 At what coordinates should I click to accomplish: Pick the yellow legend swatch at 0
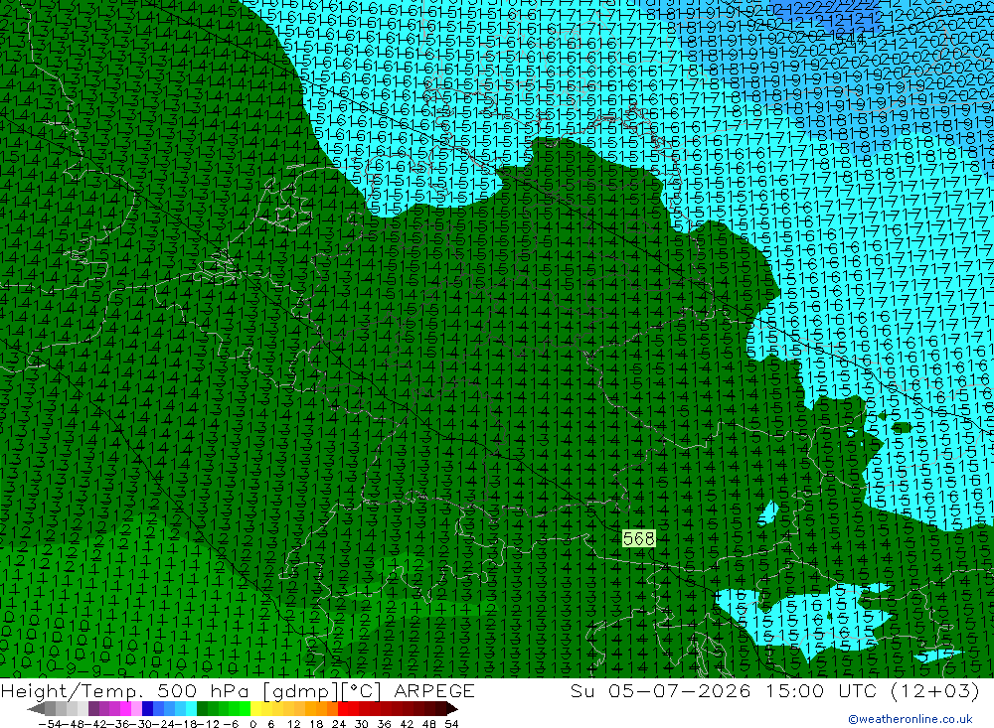(x=256, y=709)
